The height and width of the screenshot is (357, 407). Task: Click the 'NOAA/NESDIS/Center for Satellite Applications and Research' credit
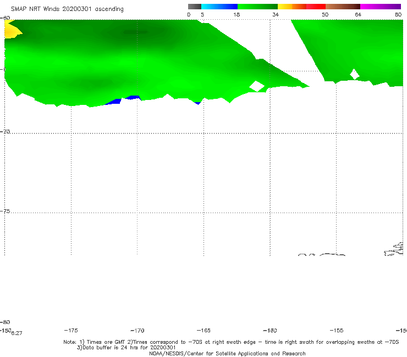(x=227, y=354)
